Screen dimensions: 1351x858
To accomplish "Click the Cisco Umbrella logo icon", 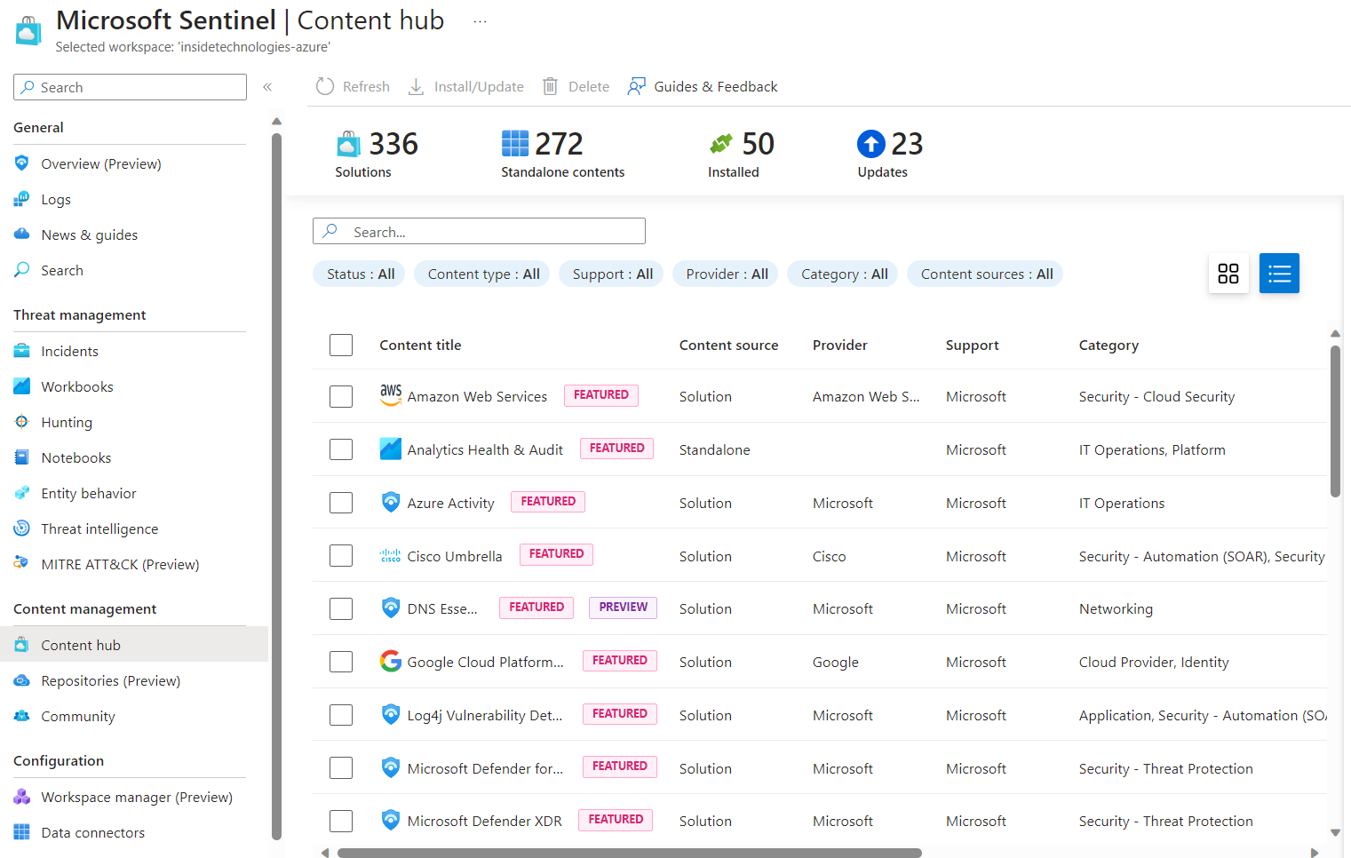I will [391, 556].
